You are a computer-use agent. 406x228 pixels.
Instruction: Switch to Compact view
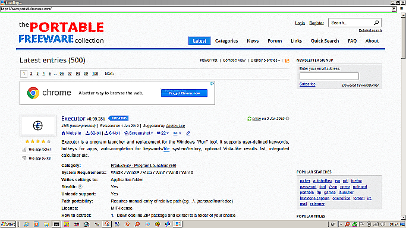coord(234,60)
